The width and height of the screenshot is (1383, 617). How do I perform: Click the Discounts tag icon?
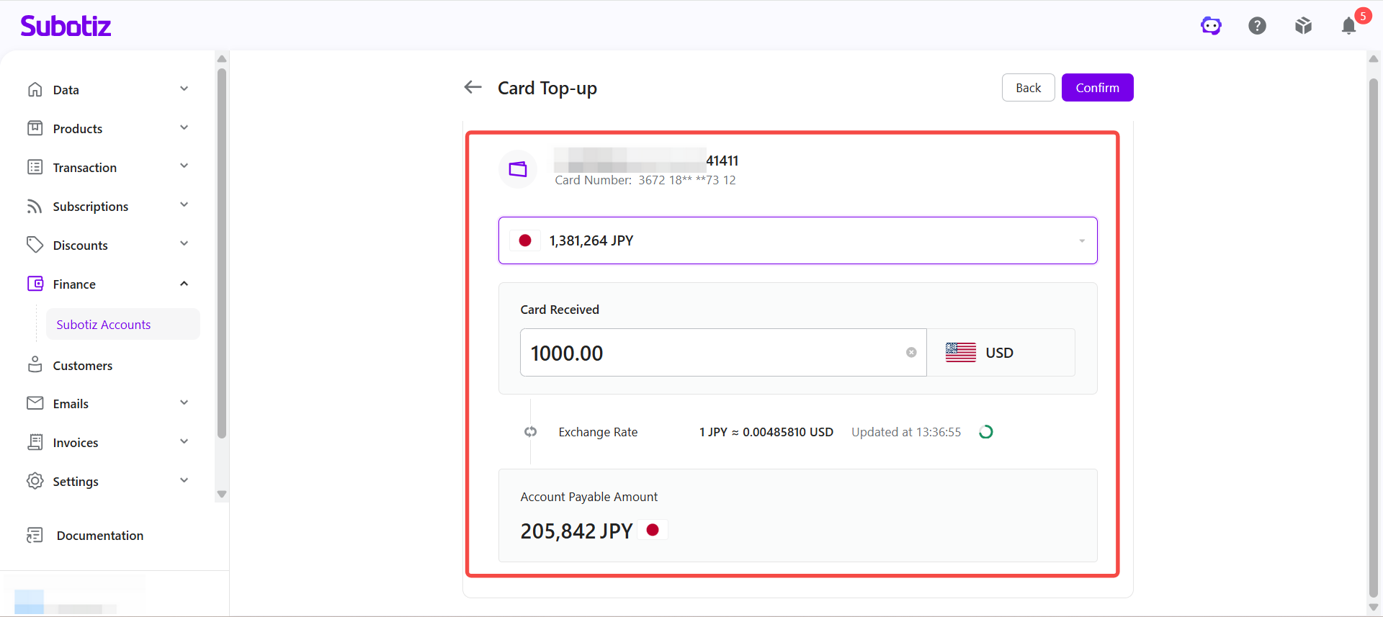(x=35, y=245)
